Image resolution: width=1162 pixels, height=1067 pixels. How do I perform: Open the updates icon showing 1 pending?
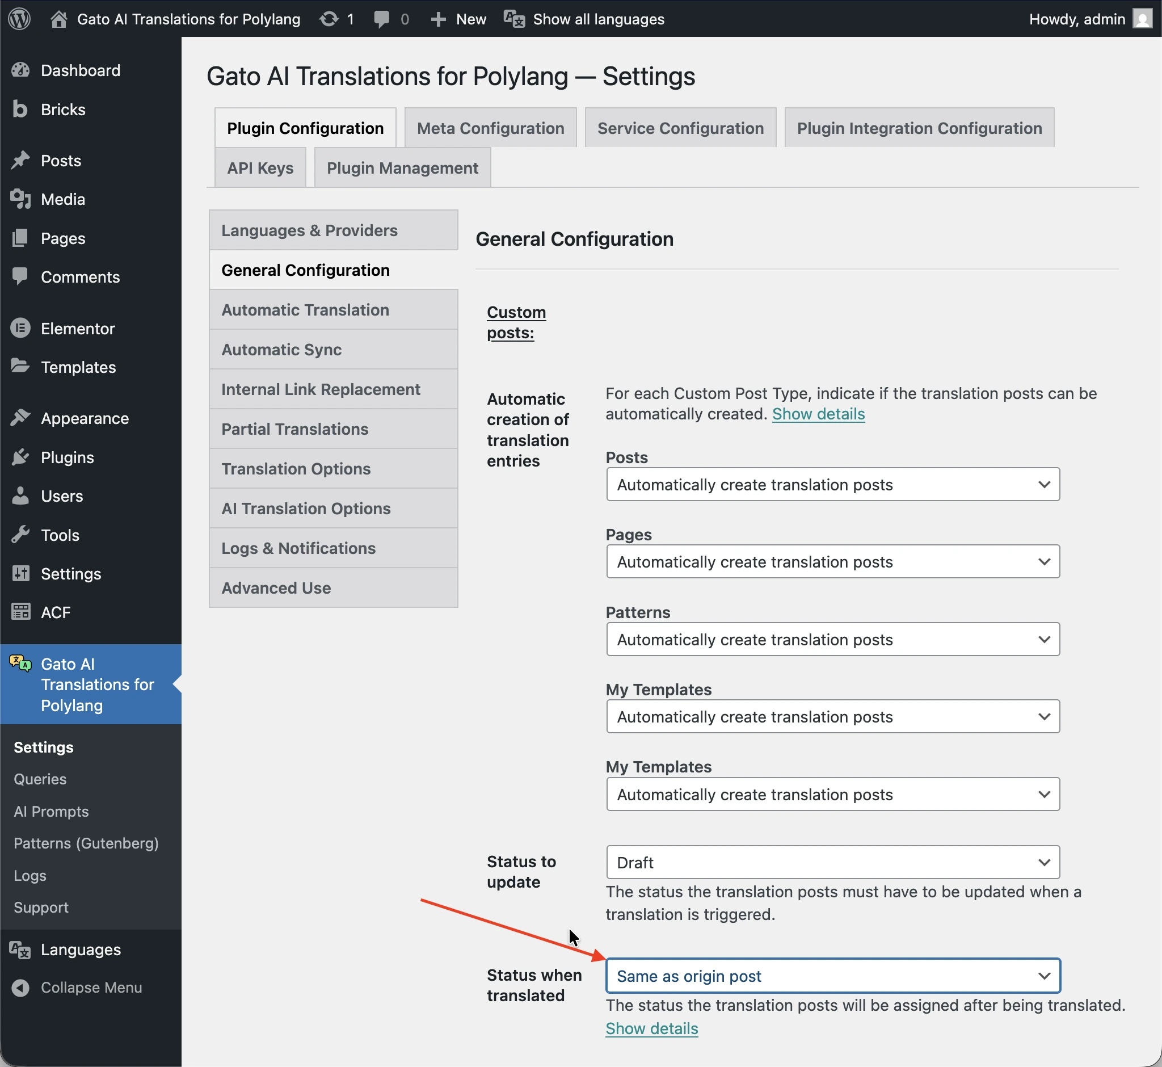(x=336, y=19)
